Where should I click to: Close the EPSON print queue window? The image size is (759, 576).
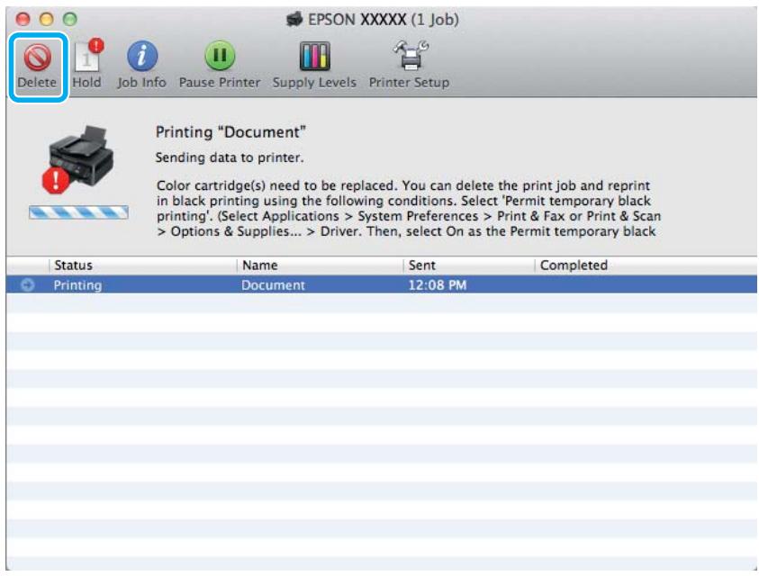pos(23,20)
